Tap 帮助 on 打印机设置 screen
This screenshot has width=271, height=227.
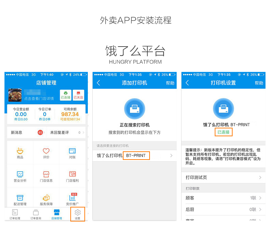click(x=259, y=83)
